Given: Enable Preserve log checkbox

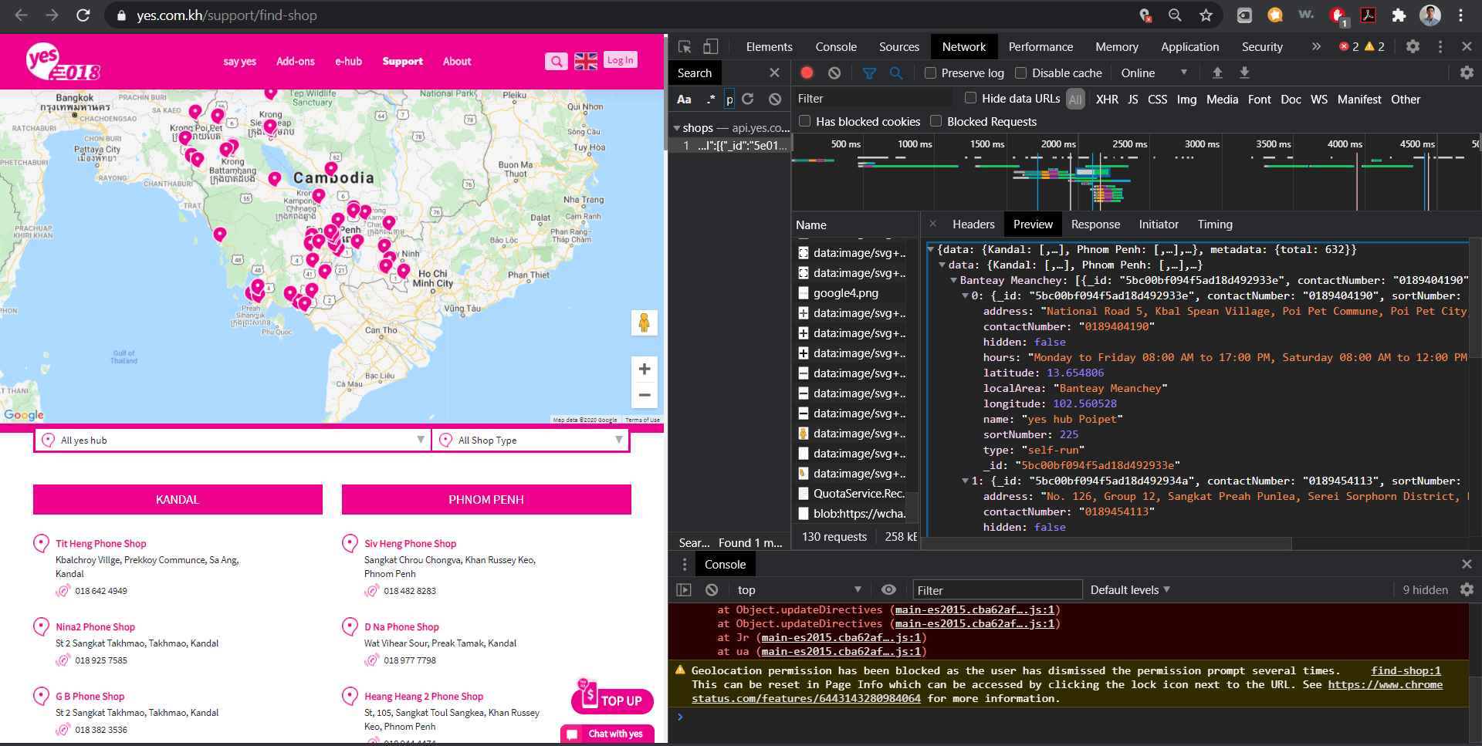Looking at the screenshot, I should coord(931,73).
